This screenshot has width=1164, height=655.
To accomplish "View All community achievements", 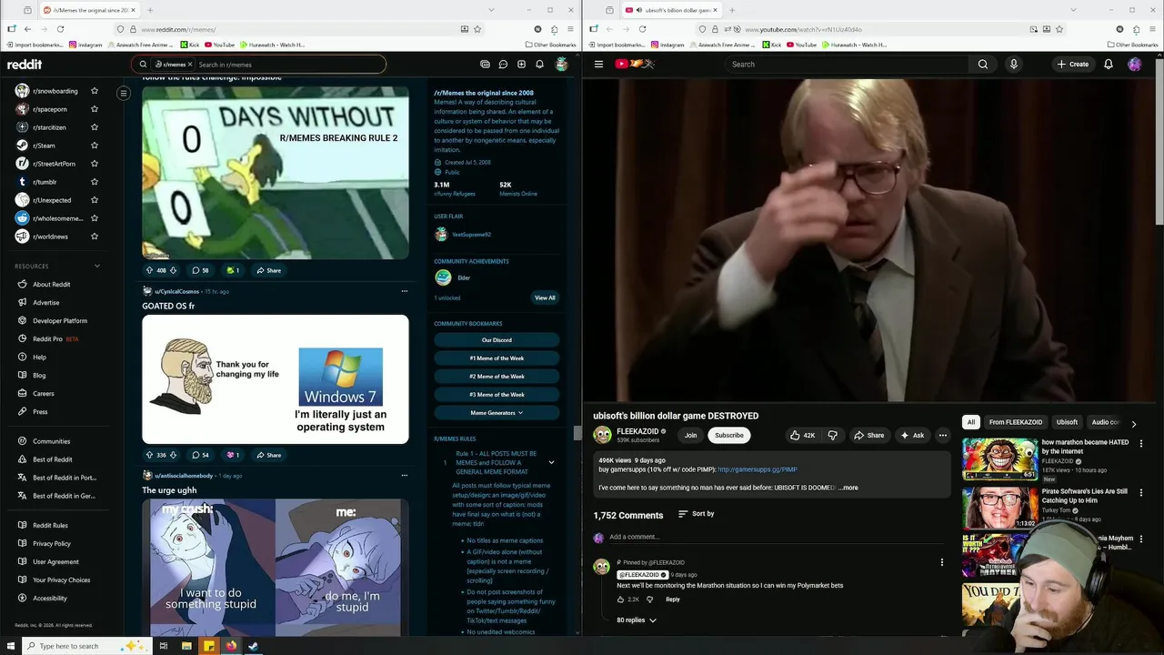I will click(545, 297).
